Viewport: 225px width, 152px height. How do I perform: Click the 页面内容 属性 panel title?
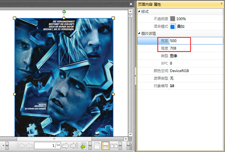(149, 5)
